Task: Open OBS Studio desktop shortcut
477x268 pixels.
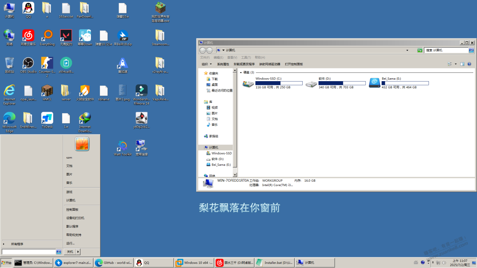Action: (28, 65)
